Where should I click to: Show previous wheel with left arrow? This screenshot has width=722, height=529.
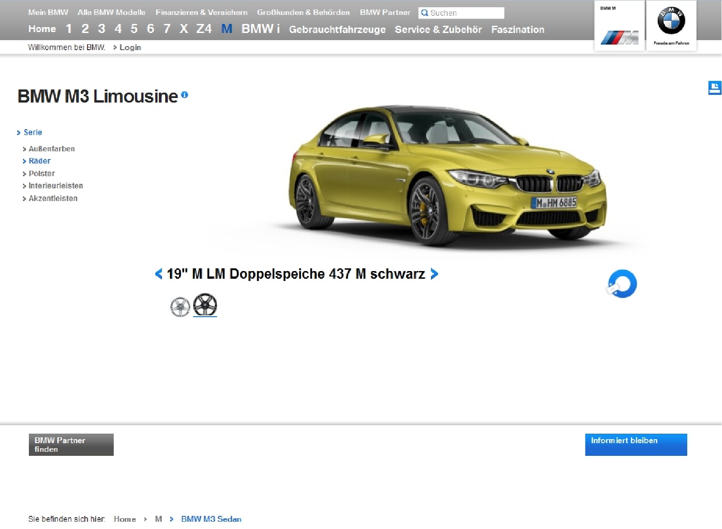(158, 274)
